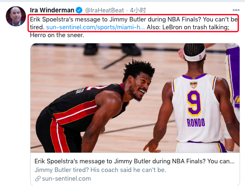
Task: Open Ira Winderman's profile avatar
Action: (16, 16)
